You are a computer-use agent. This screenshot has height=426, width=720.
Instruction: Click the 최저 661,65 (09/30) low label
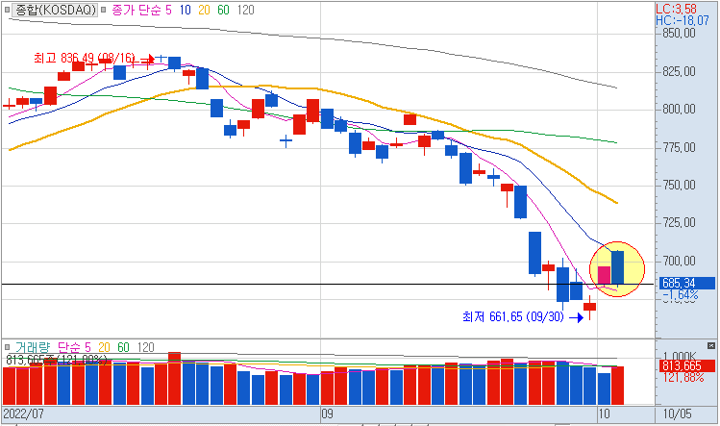pos(513,317)
